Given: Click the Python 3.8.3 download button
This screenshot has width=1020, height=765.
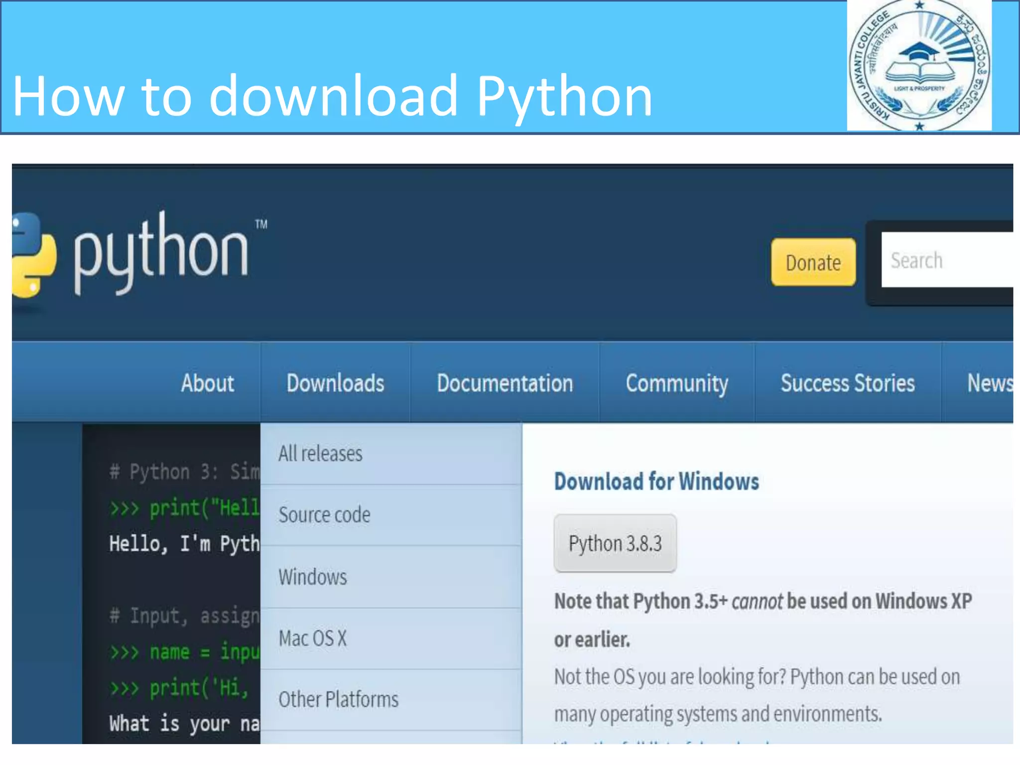Looking at the screenshot, I should click(615, 543).
